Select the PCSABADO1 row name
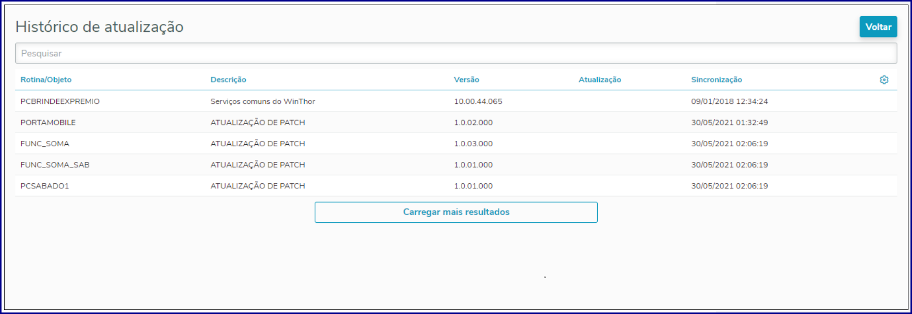 (45, 186)
